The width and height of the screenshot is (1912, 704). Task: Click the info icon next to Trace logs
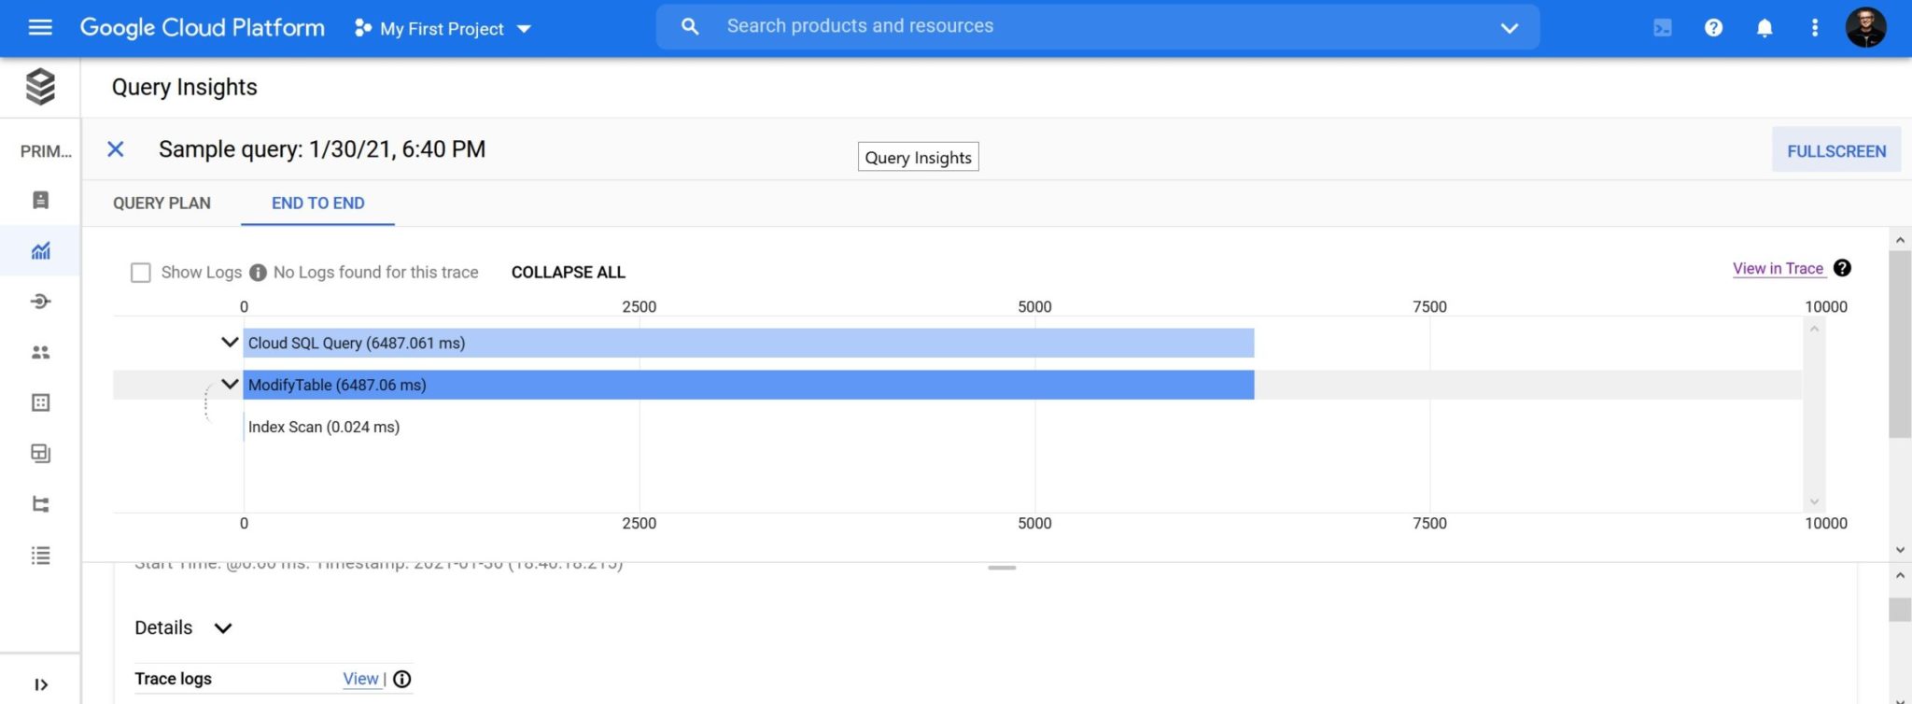[x=401, y=679]
